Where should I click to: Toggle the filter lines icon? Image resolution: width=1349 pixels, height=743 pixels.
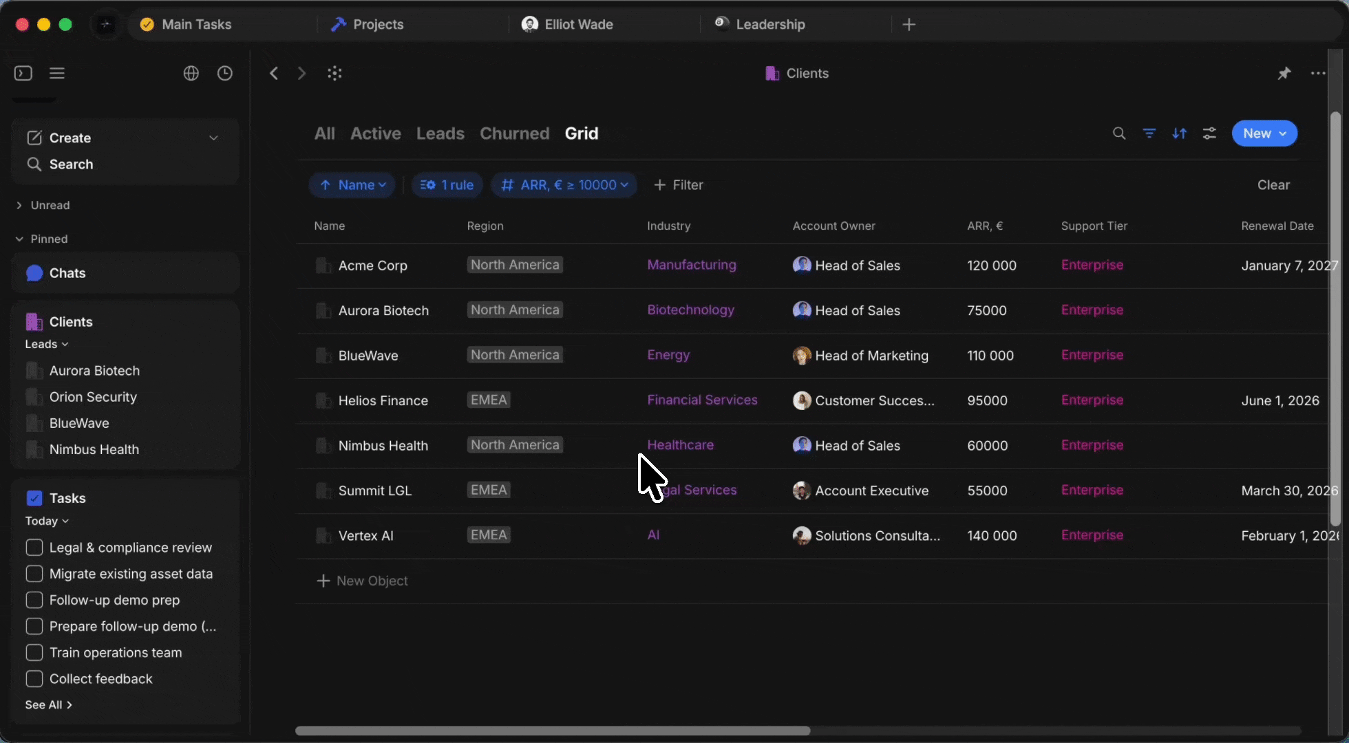point(1149,133)
